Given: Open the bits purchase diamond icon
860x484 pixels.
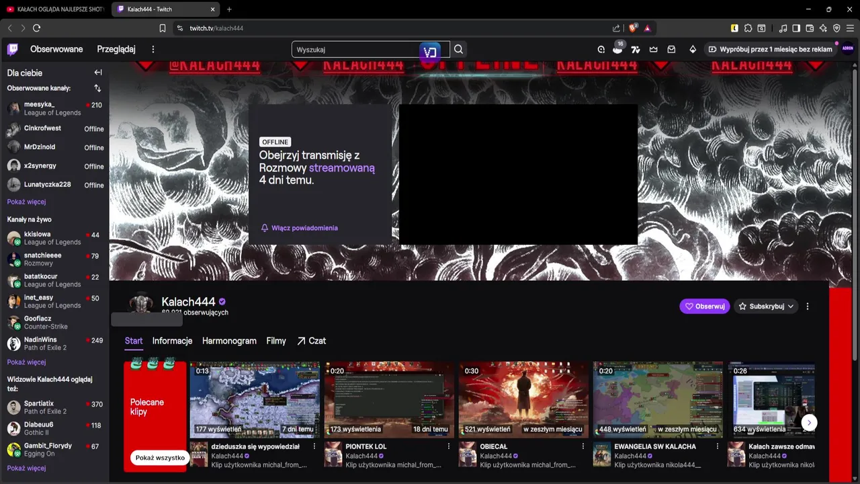Looking at the screenshot, I should [x=693, y=49].
